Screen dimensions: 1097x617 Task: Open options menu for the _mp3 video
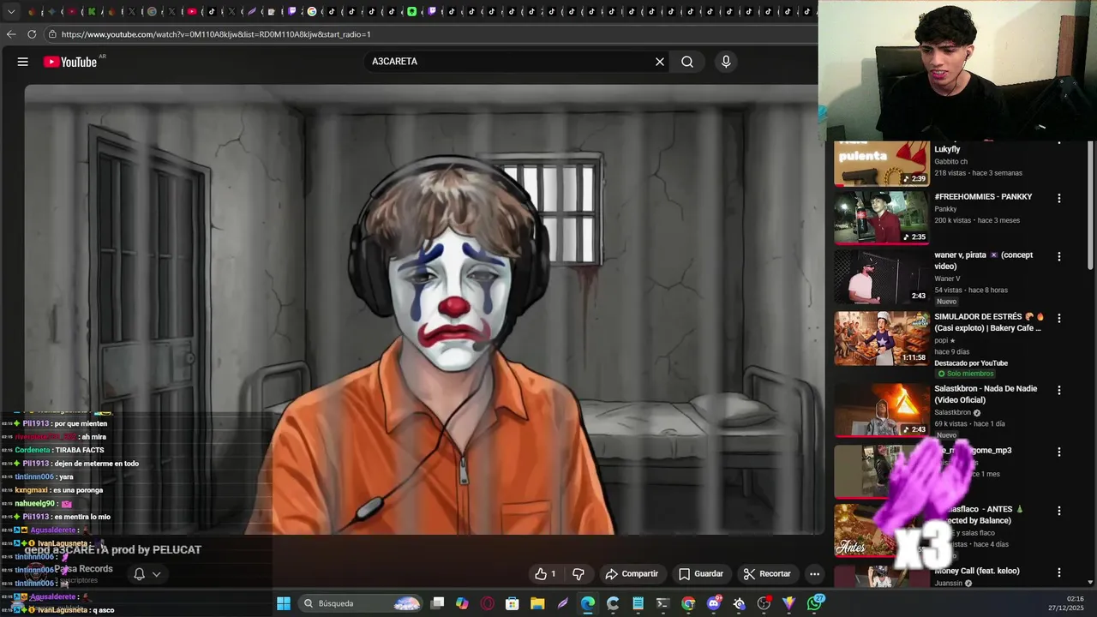pyautogui.click(x=1059, y=452)
